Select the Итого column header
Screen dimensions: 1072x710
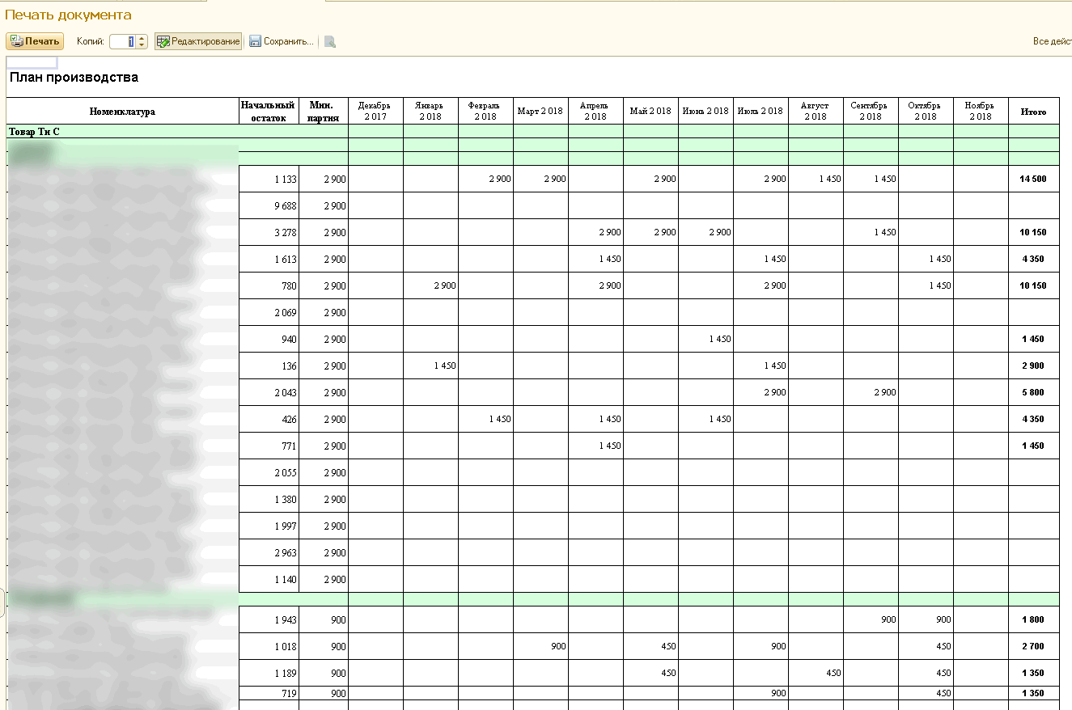1033,112
